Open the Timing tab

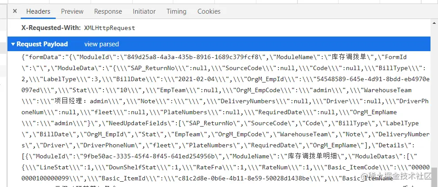pyautogui.click(x=176, y=11)
